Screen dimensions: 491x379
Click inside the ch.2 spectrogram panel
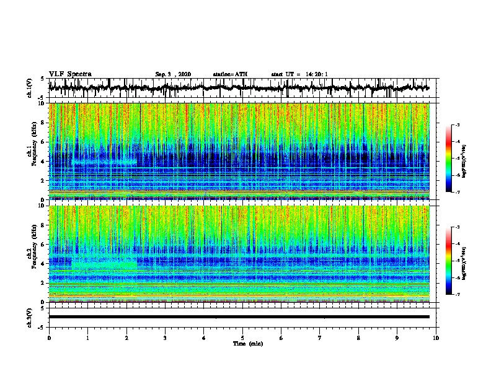click(239, 254)
